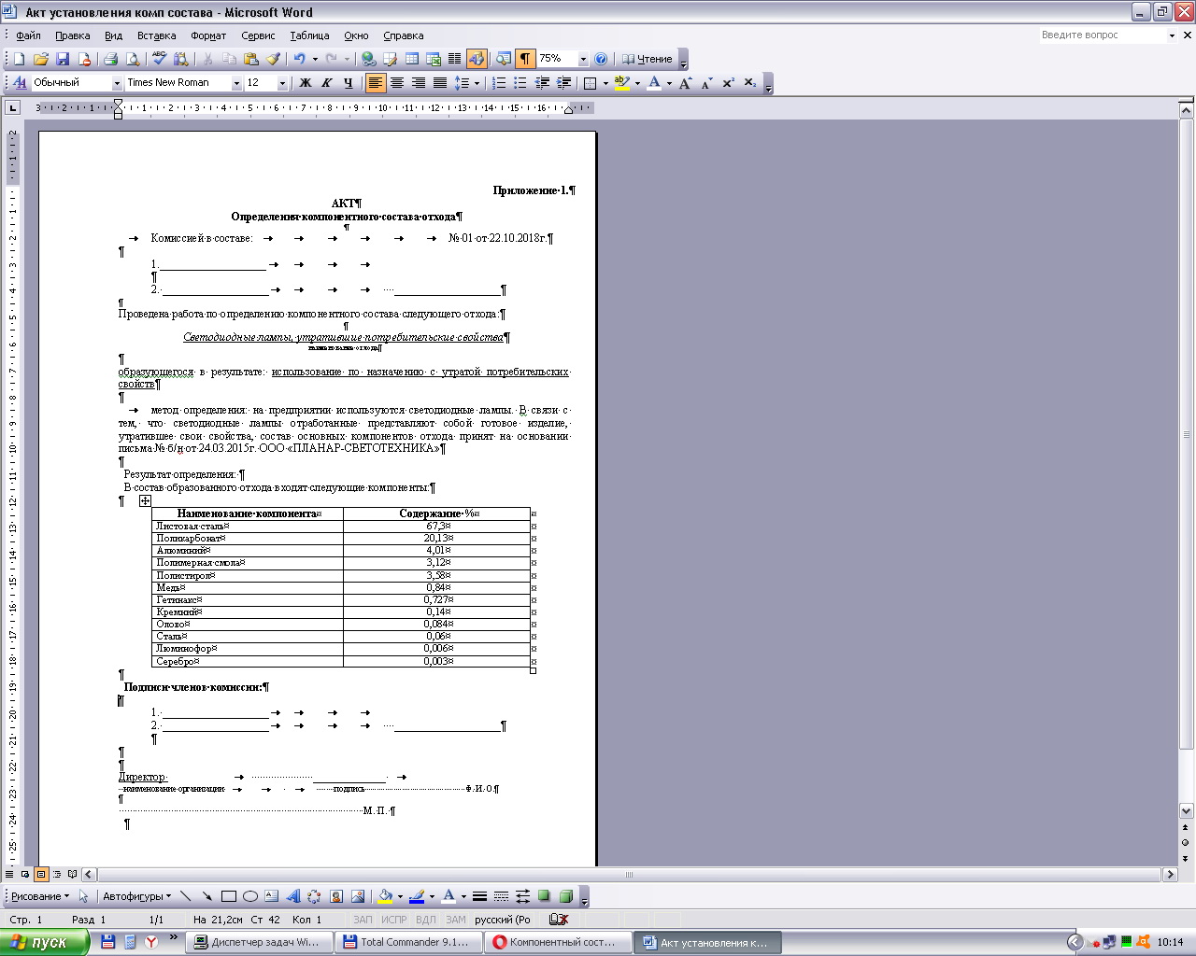The width and height of the screenshot is (1196, 956).
Task: Click the Insert Table icon
Action: 411,59
